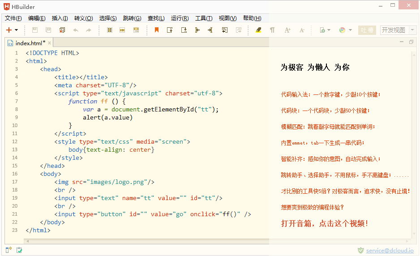Click the back navigation history icon
420x256 pixels.
point(225,30)
